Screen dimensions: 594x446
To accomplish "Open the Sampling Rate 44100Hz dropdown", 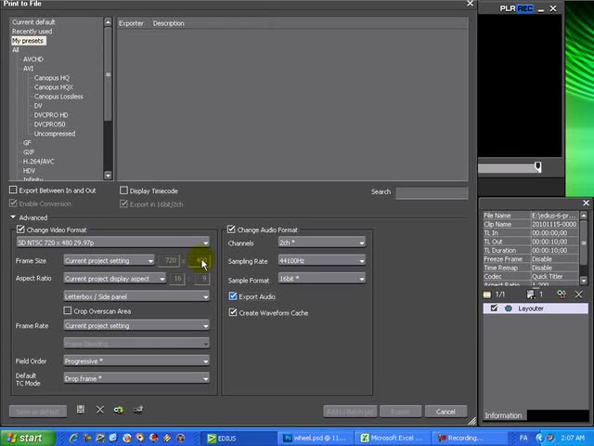I will pyautogui.click(x=322, y=260).
